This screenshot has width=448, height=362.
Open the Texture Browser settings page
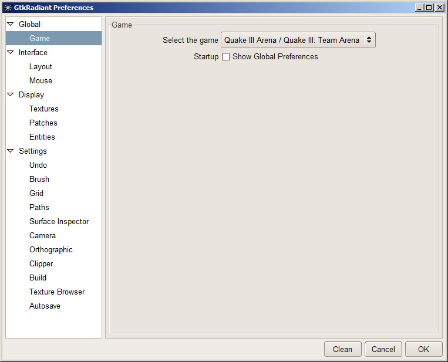(57, 292)
